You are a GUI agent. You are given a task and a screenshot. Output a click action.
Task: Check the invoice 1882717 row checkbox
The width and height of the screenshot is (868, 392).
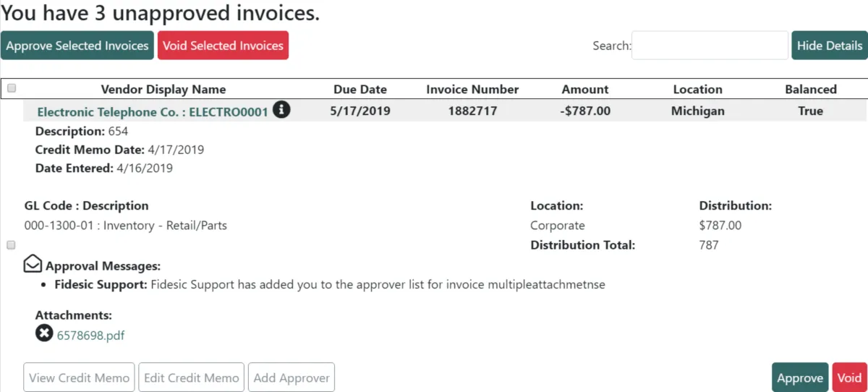click(x=11, y=245)
